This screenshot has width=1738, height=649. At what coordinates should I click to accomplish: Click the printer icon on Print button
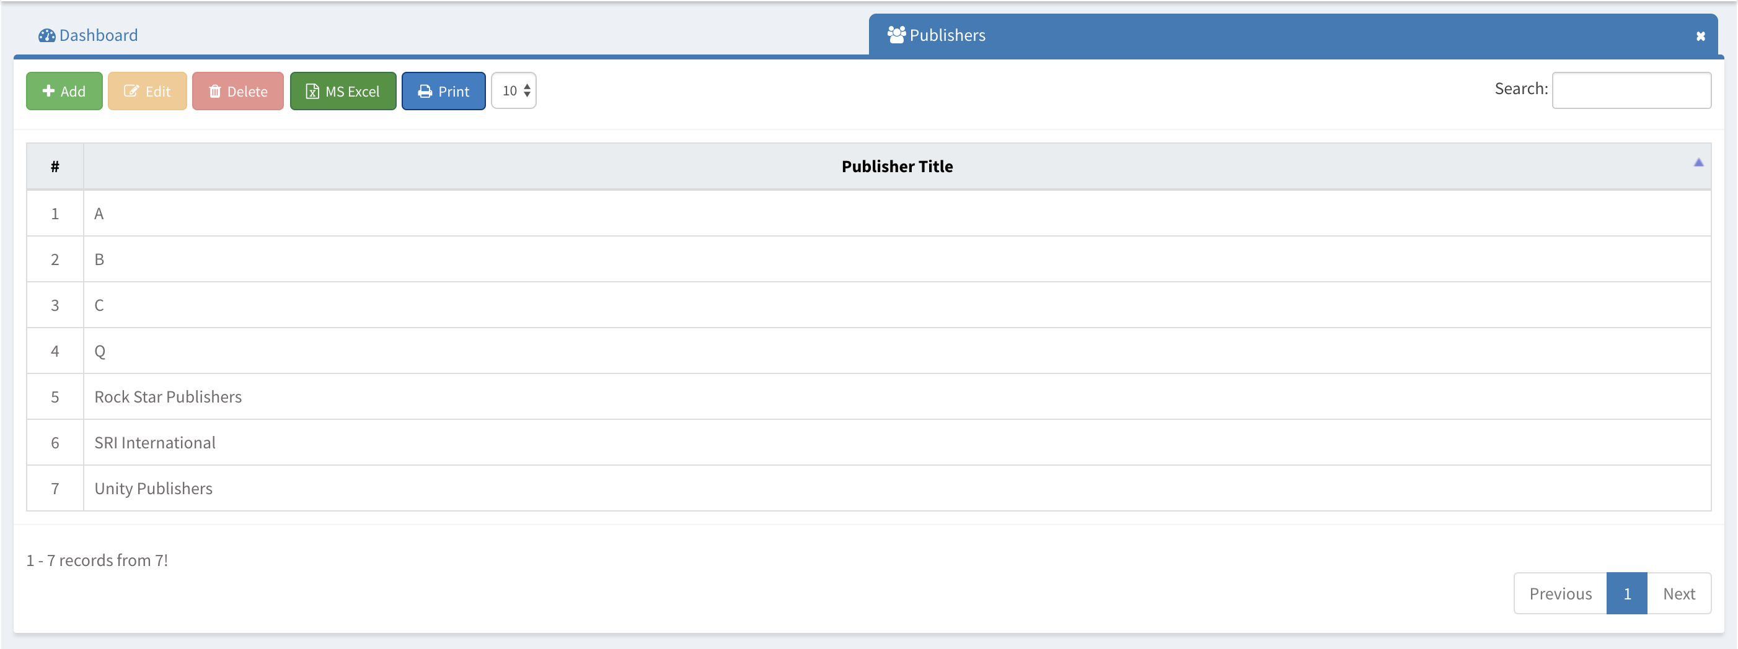click(x=425, y=91)
